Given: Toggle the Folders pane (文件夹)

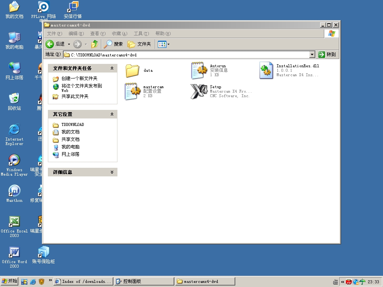Looking at the screenshot, I should pos(139,44).
